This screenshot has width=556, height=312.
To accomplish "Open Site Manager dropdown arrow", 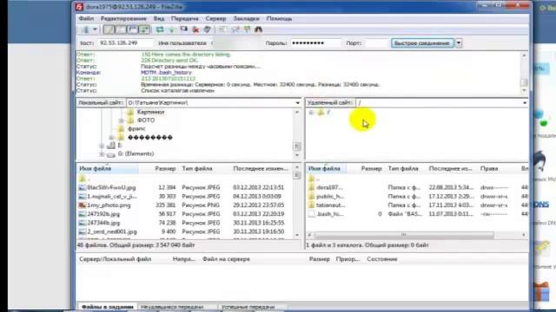I will [95, 29].
